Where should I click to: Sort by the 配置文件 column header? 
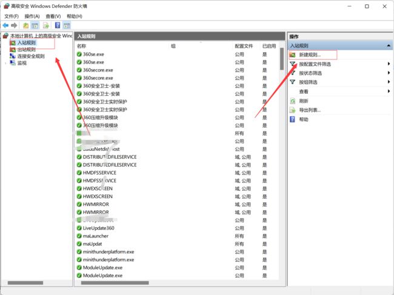tap(244, 46)
